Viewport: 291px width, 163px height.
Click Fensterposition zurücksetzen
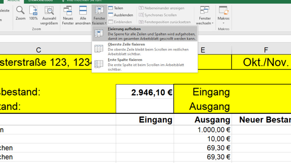(165, 22)
